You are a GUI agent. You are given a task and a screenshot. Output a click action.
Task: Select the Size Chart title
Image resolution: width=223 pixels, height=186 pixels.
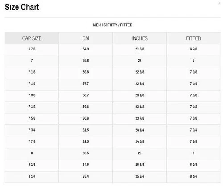pyautogui.click(x=22, y=7)
